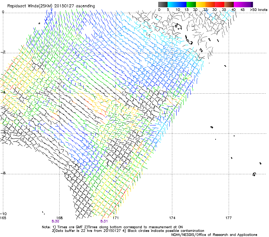This screenshot has height=237, width=269.
Task: Click the brown 35-40 knots color band
Action: [229, 4]
